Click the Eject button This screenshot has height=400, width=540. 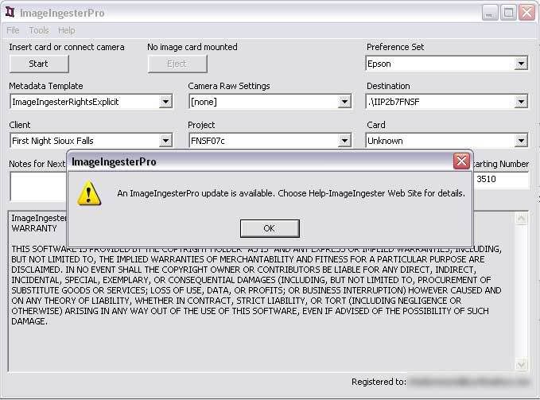(177, 64)
